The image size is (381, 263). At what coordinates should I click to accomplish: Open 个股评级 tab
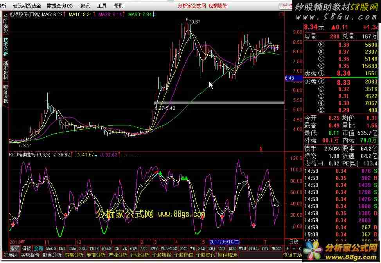184,255
